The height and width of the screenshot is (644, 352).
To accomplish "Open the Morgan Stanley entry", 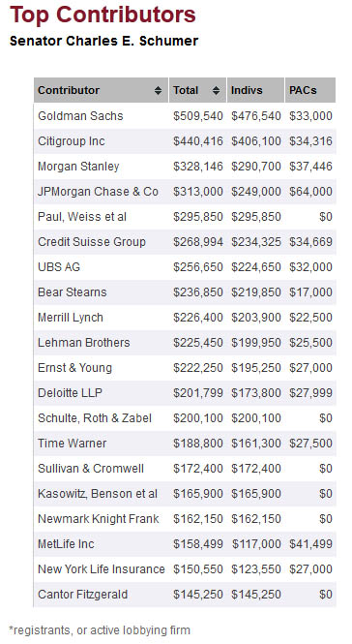I will click(78, 167).
